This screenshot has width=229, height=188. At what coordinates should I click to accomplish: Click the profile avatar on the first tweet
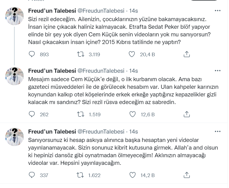(x=15, y=16)
